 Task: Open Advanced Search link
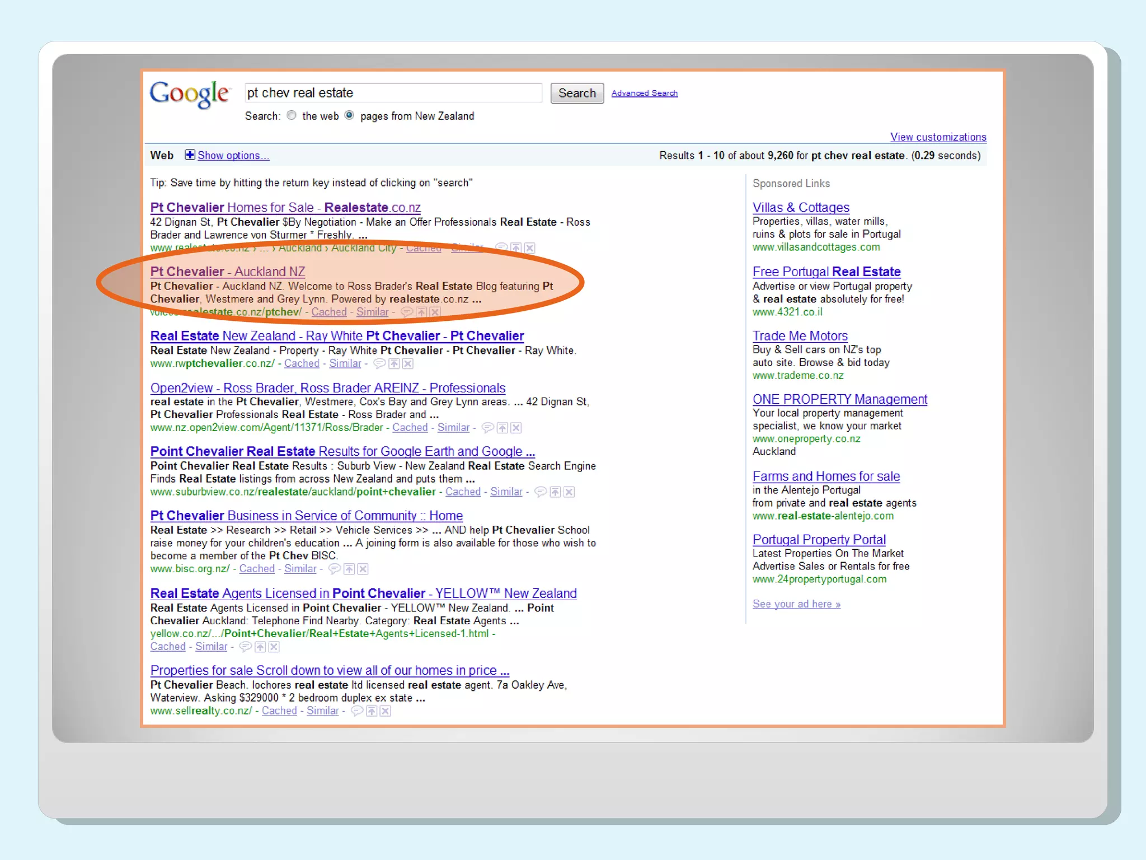pyautogui.click(x=644, y=94)
